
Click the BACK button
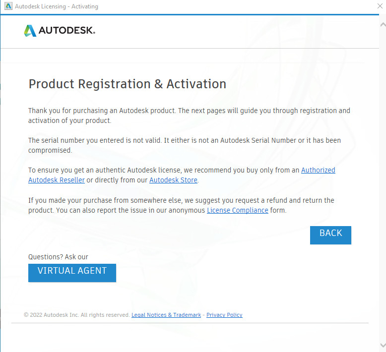click(x=330, y=235)
